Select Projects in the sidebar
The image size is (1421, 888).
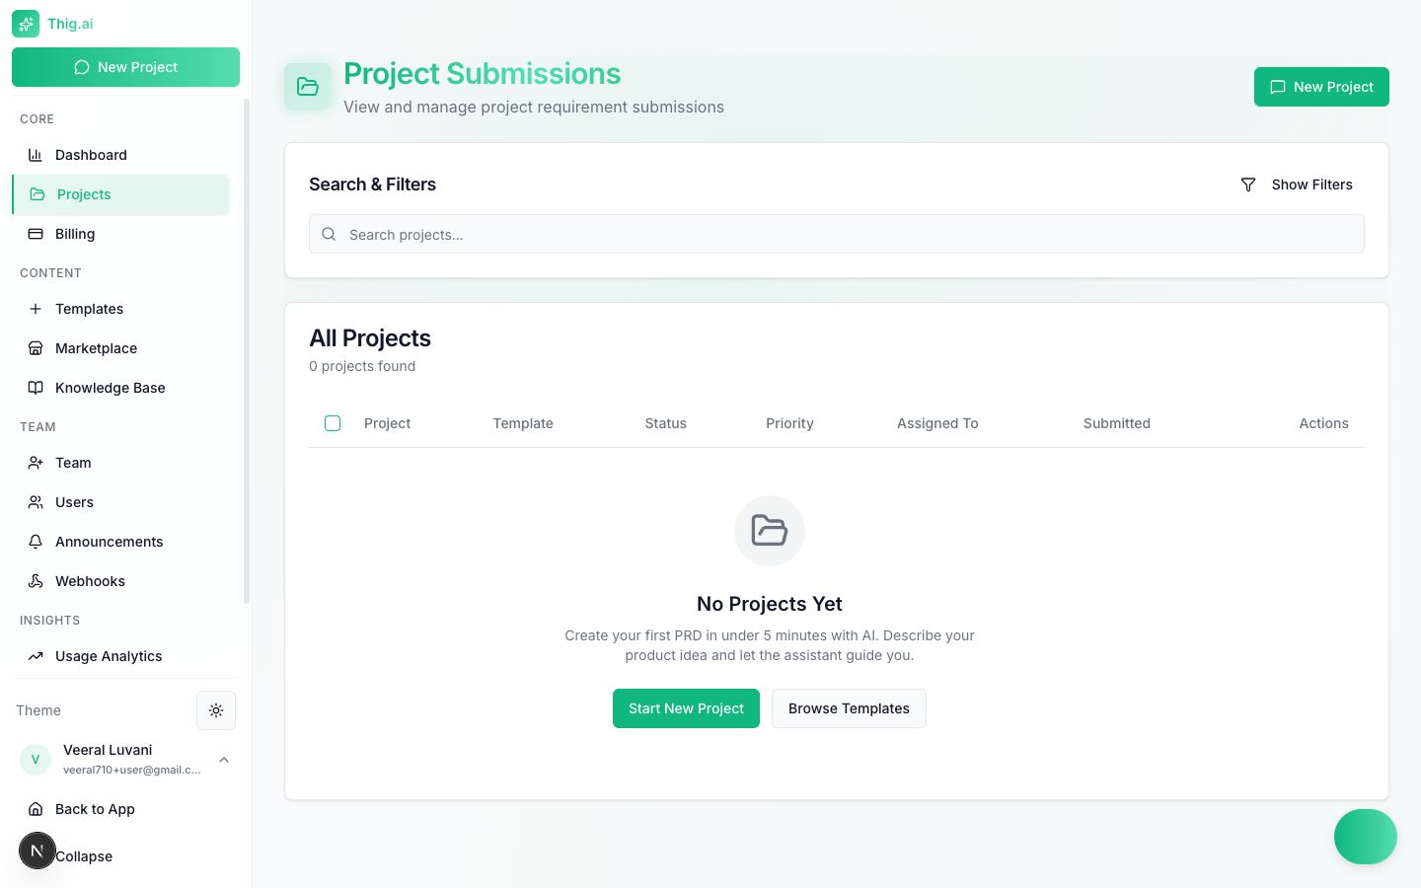point(84,194)
